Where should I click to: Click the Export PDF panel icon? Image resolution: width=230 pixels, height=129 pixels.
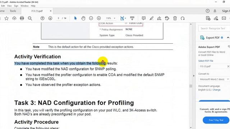coord(202,38)
